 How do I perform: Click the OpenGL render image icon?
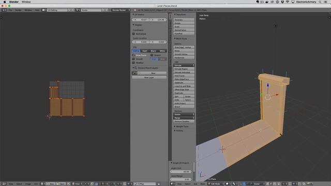tap(308, 184)
